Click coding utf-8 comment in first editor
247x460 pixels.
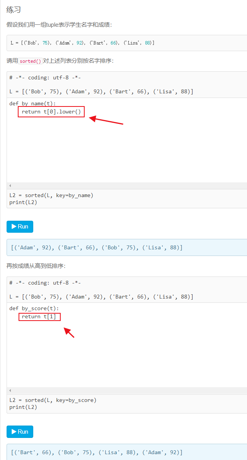coord(45,78)
